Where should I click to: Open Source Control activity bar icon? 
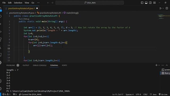click(1, 24)
